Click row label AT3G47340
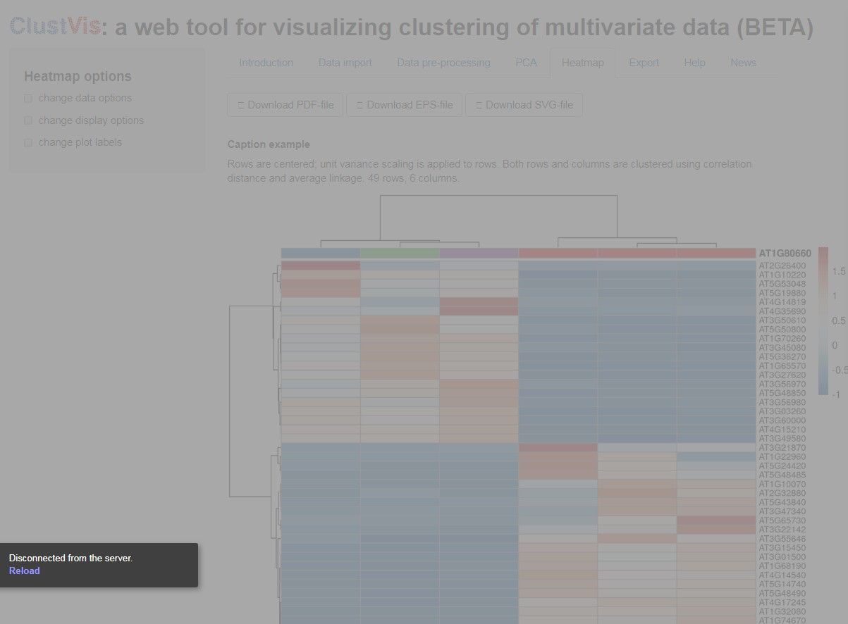This screenshot has height=624, width=848. coord(782,512)
